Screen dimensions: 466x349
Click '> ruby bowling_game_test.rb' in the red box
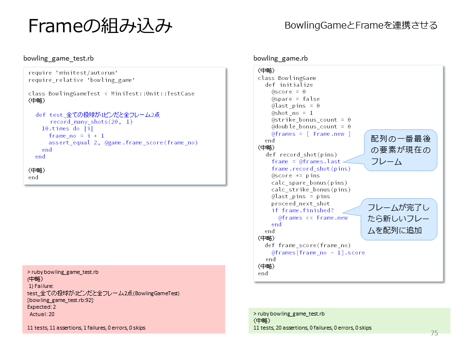63,272
